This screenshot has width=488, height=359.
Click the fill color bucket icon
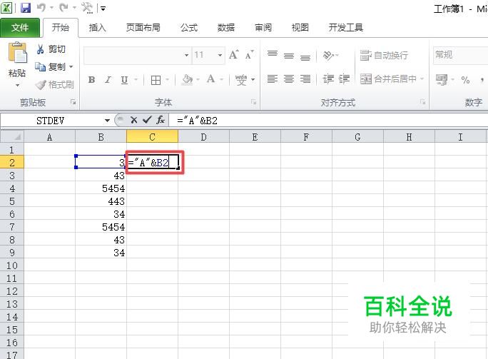[187, 80]
